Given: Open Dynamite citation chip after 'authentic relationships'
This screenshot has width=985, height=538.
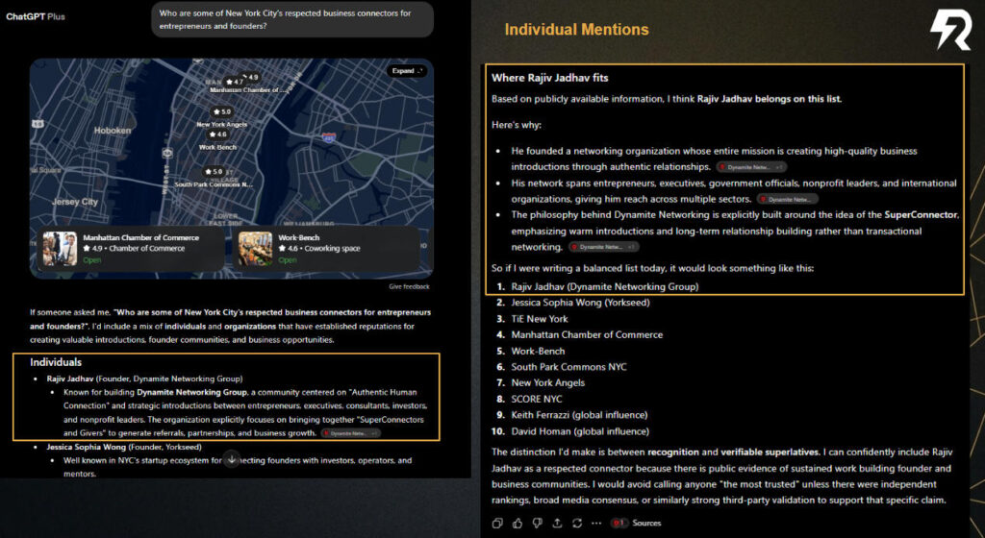Looking at the screenshot, I should point(751,167).
